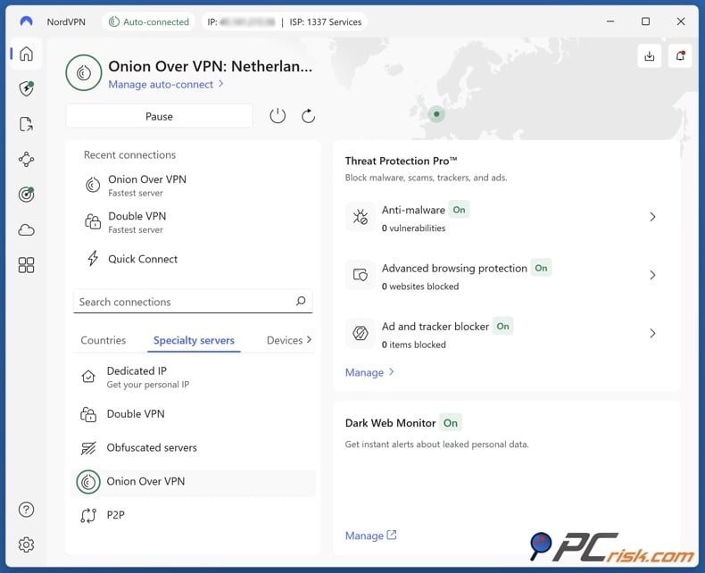Image resolution: width=705 pixels, height=573 pixels.
Task: Click Dark Web Monitor On badge
Action: (x=451, y=423)
